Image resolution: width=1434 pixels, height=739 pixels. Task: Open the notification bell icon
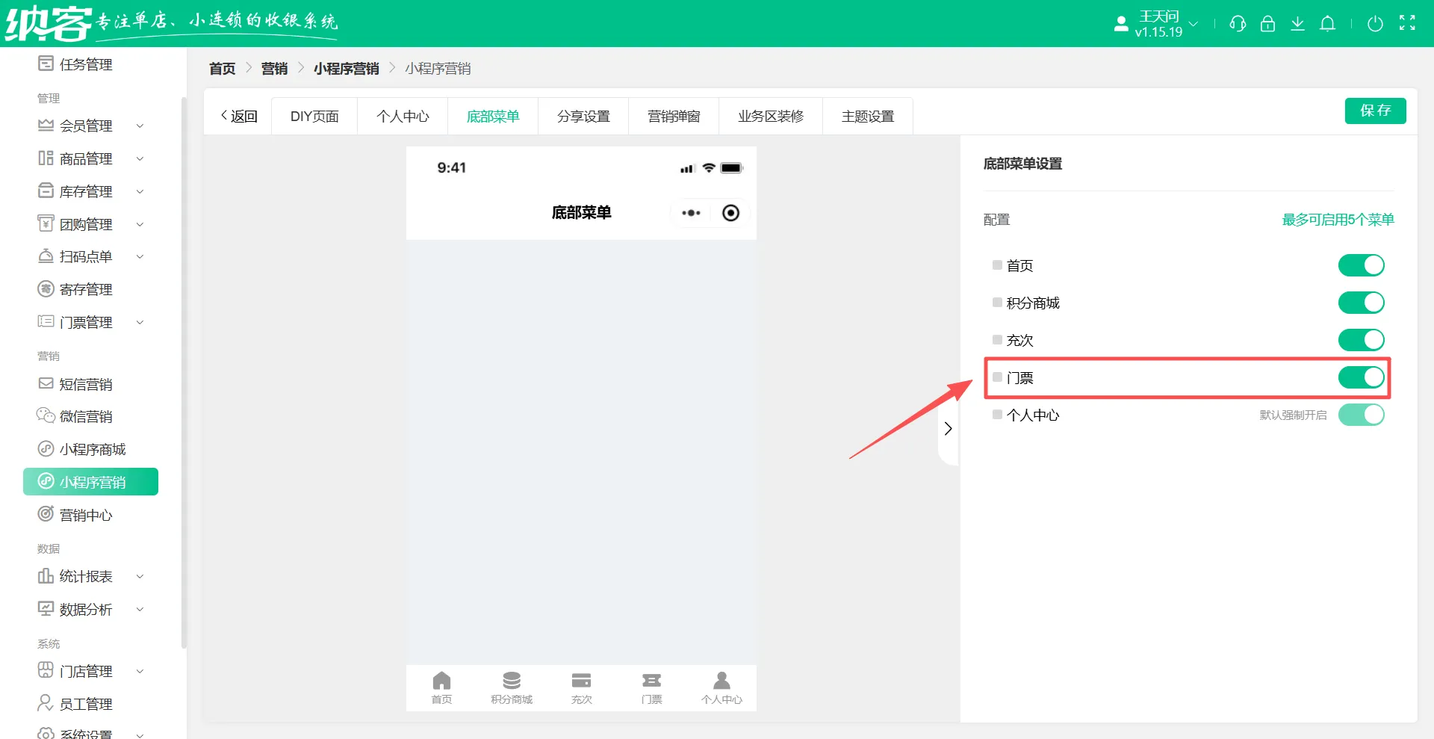click(1327, 23)
